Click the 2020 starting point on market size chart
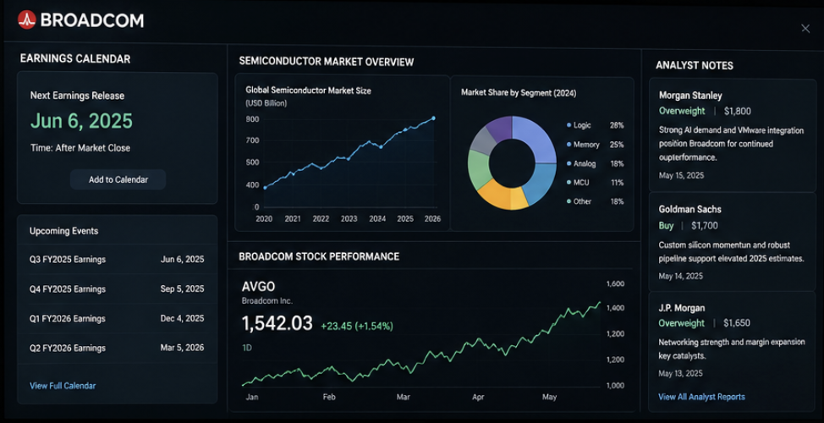824x423 pixels. pyautogui.click(x=265, y=188)
